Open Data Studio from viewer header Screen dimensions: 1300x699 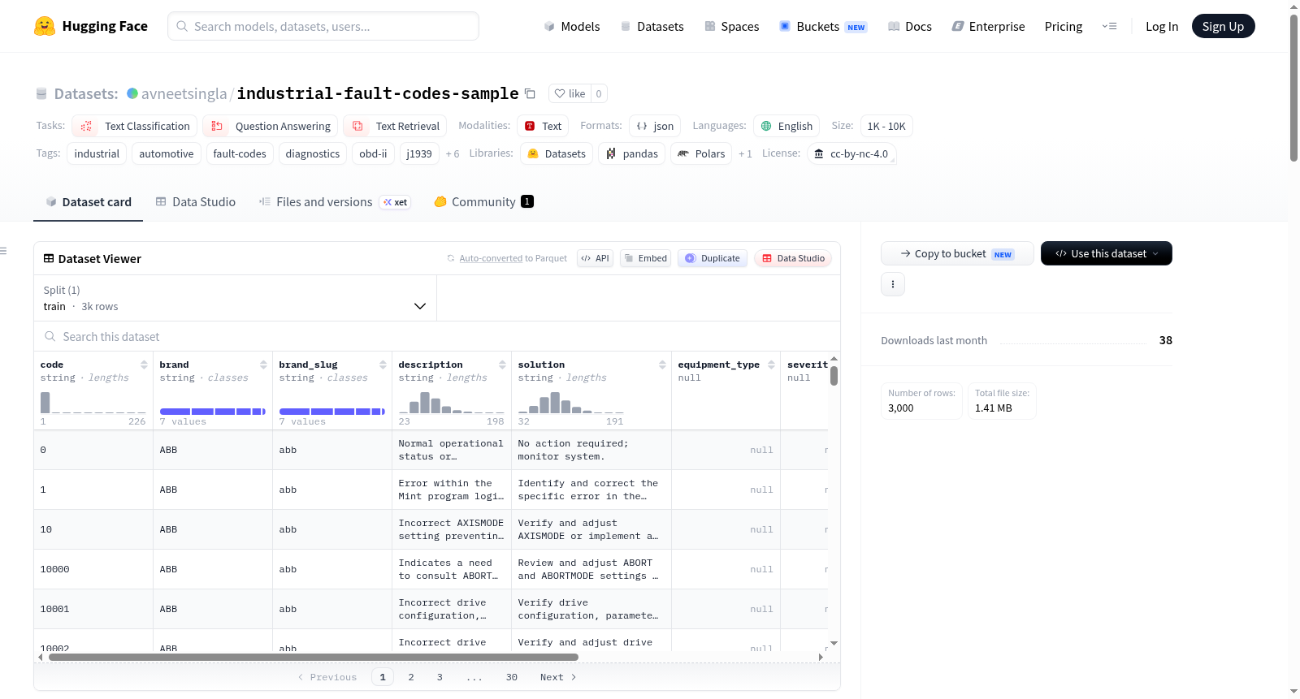tap(793, 258)
